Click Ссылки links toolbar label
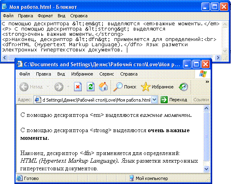The width and height of the screenshot is (231, 184). click(x=201, y=100)
